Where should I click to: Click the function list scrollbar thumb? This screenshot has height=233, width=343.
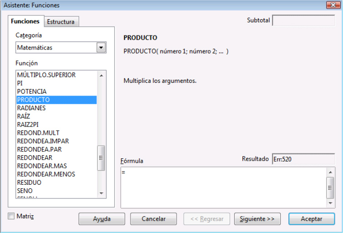coord(101,157)
